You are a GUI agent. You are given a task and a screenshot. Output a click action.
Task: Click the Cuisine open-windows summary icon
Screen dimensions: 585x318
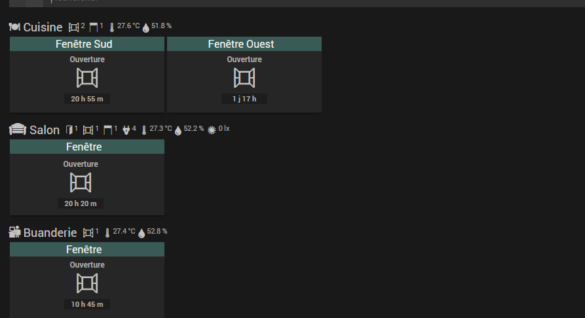[x=73, y=27]
